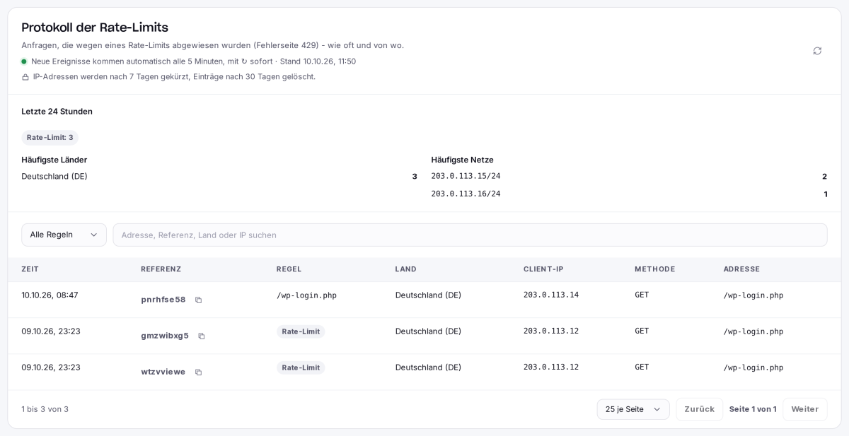Click the Rate-Limit: 3 summary chip
The height and width of the screenshot is (436, 849).
(50, 137)
